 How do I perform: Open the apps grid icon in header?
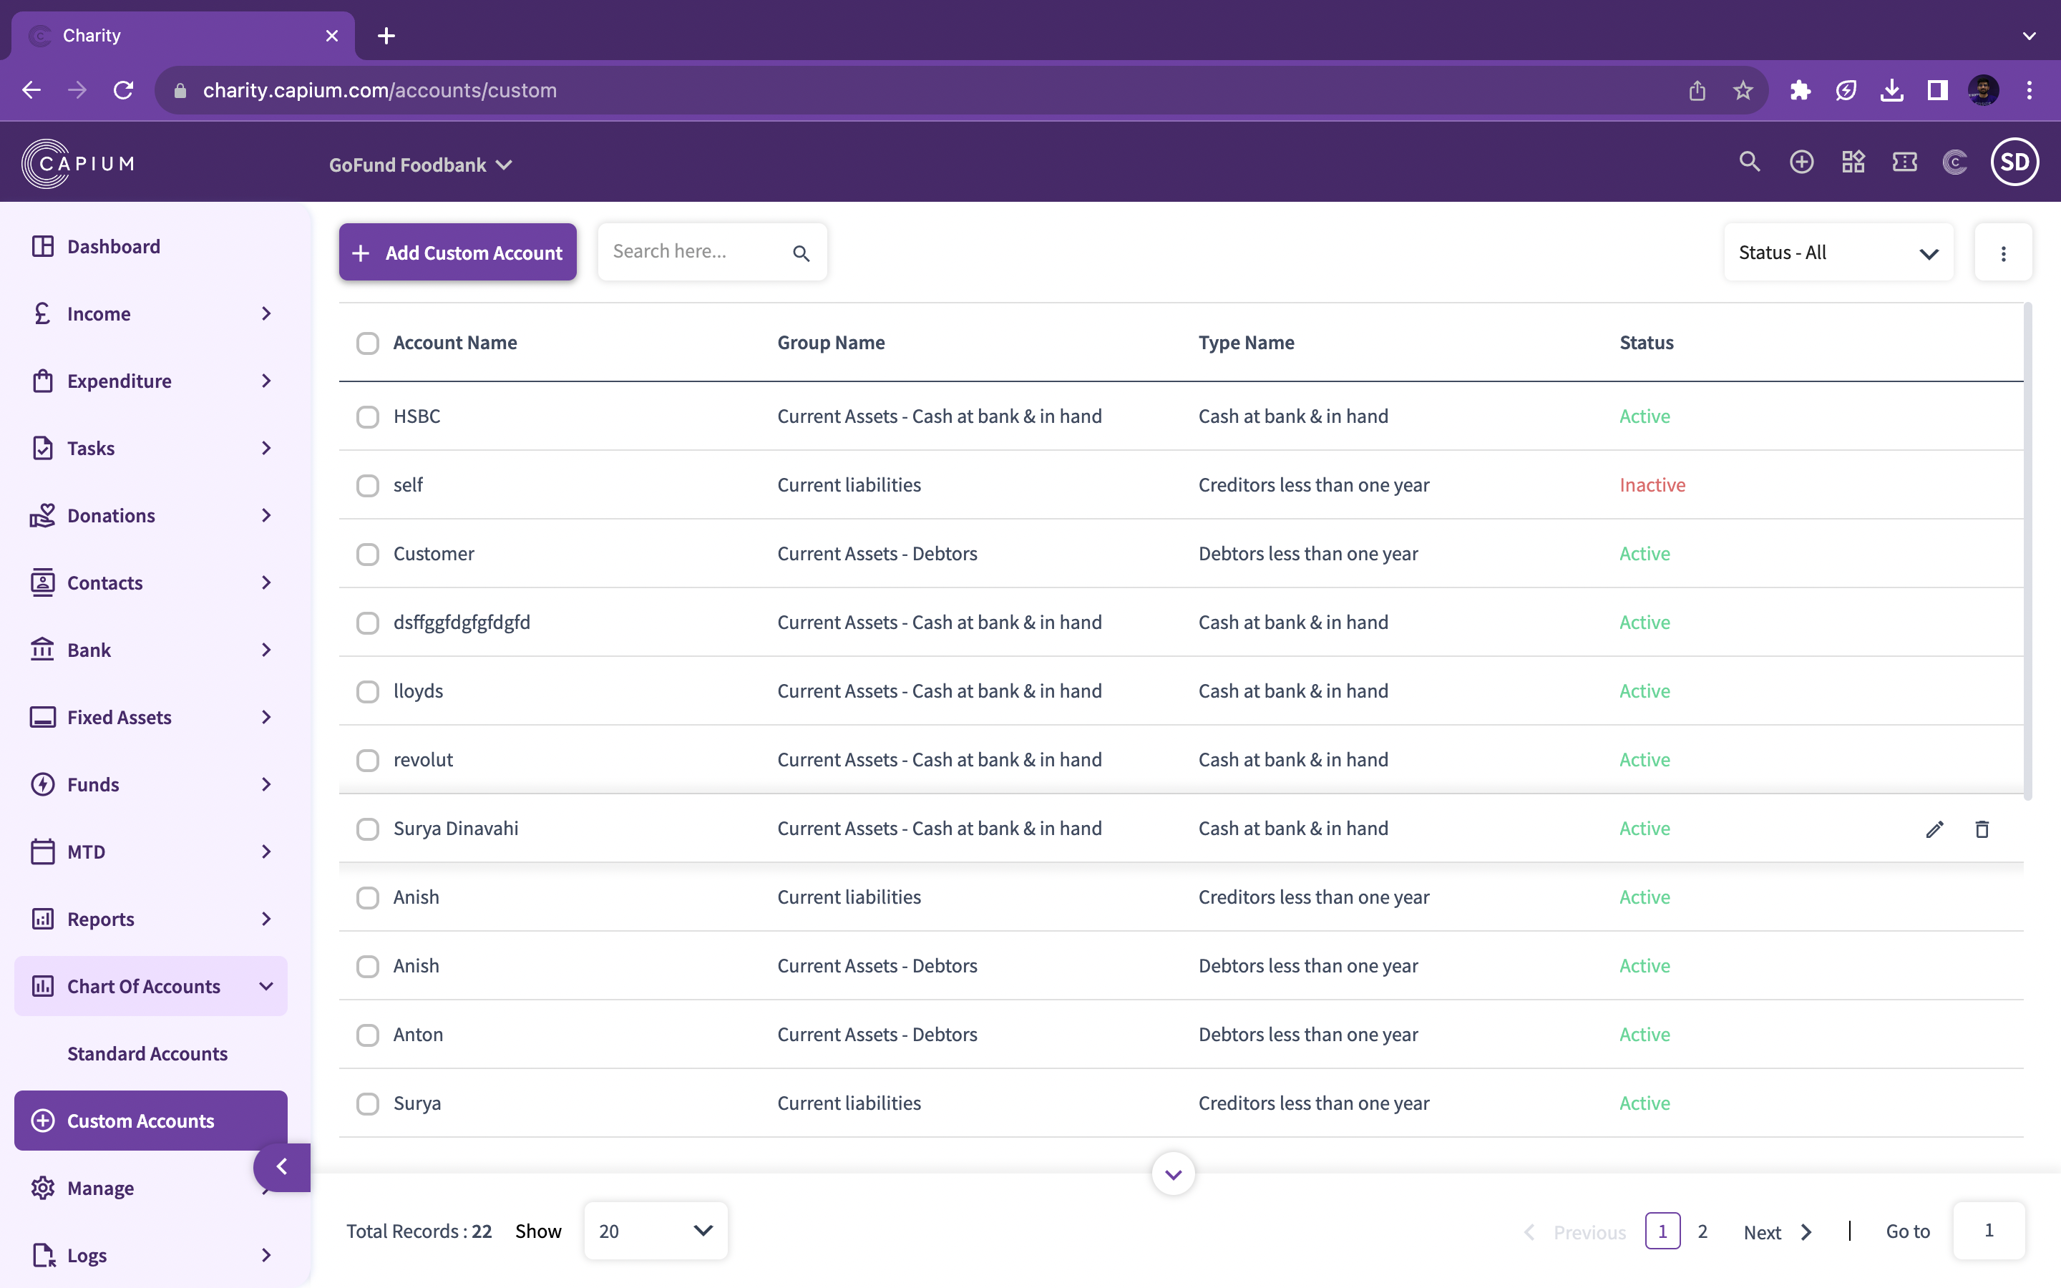[x=1853, y=162]
